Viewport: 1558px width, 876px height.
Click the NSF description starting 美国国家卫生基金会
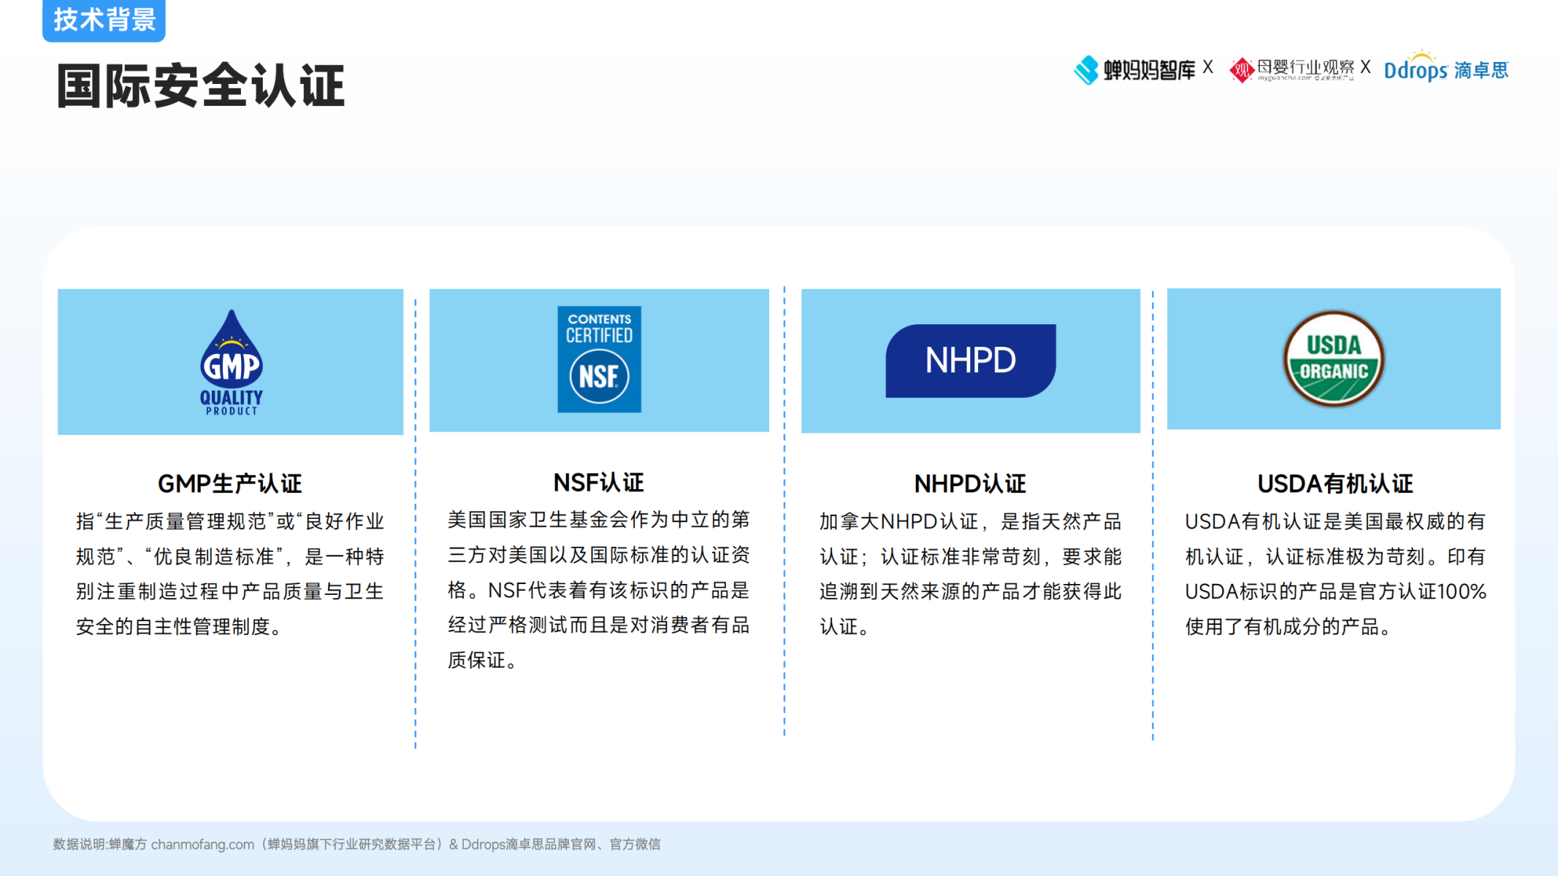(599, 590)
